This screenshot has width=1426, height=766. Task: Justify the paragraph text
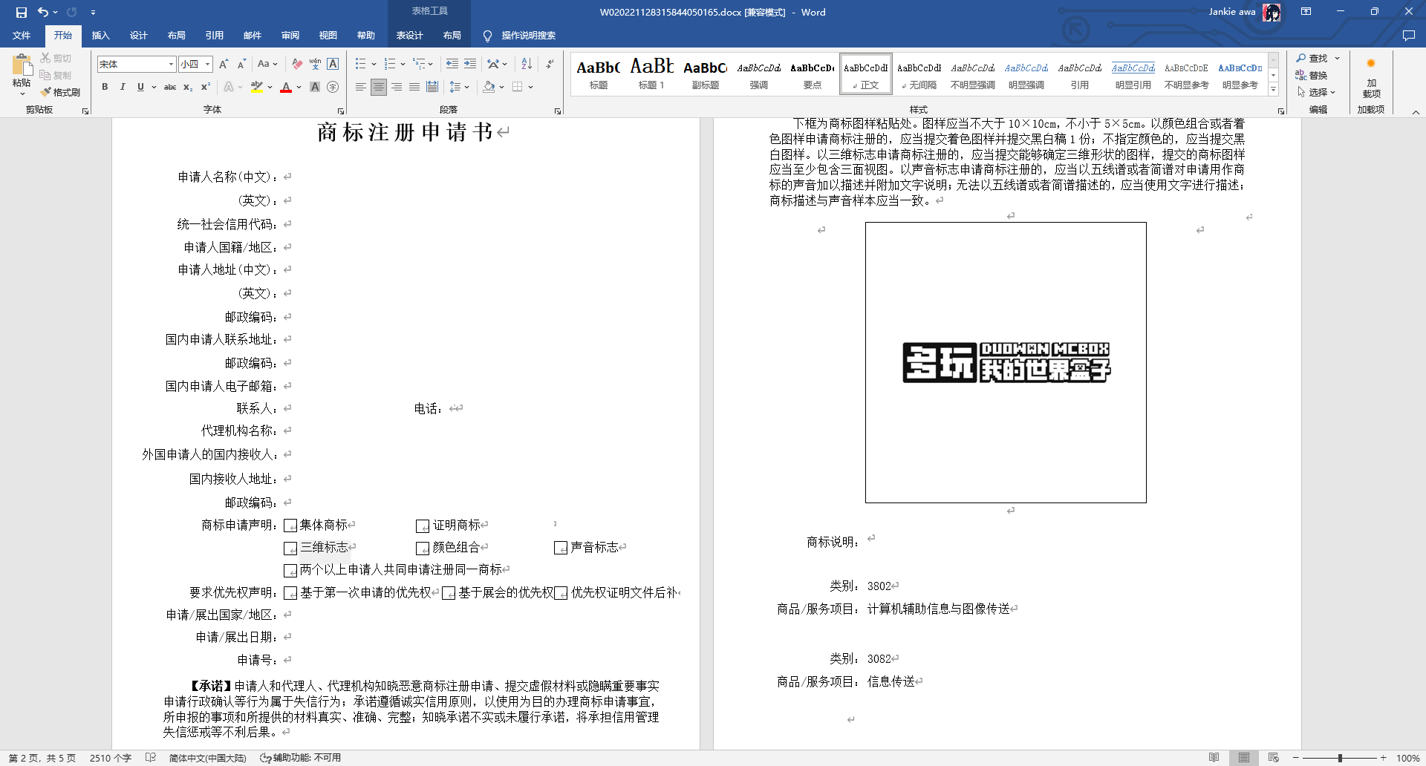point(414,87)
